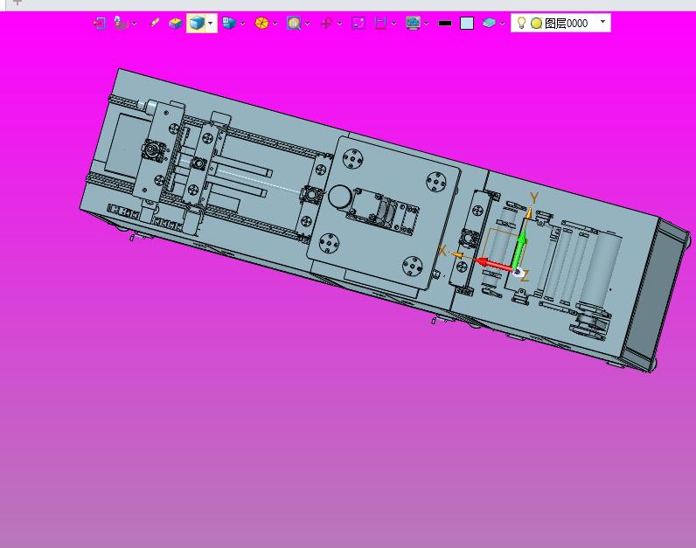Toggle the shaded cube display mode

(196, 23)
